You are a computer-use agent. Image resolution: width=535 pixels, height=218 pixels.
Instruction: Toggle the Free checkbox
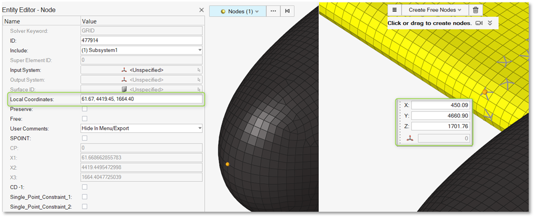tap(84, 119)
